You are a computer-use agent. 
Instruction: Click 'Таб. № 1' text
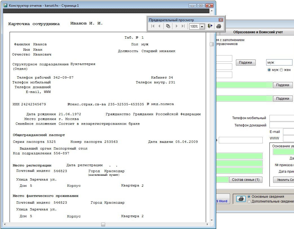point(134,37)
